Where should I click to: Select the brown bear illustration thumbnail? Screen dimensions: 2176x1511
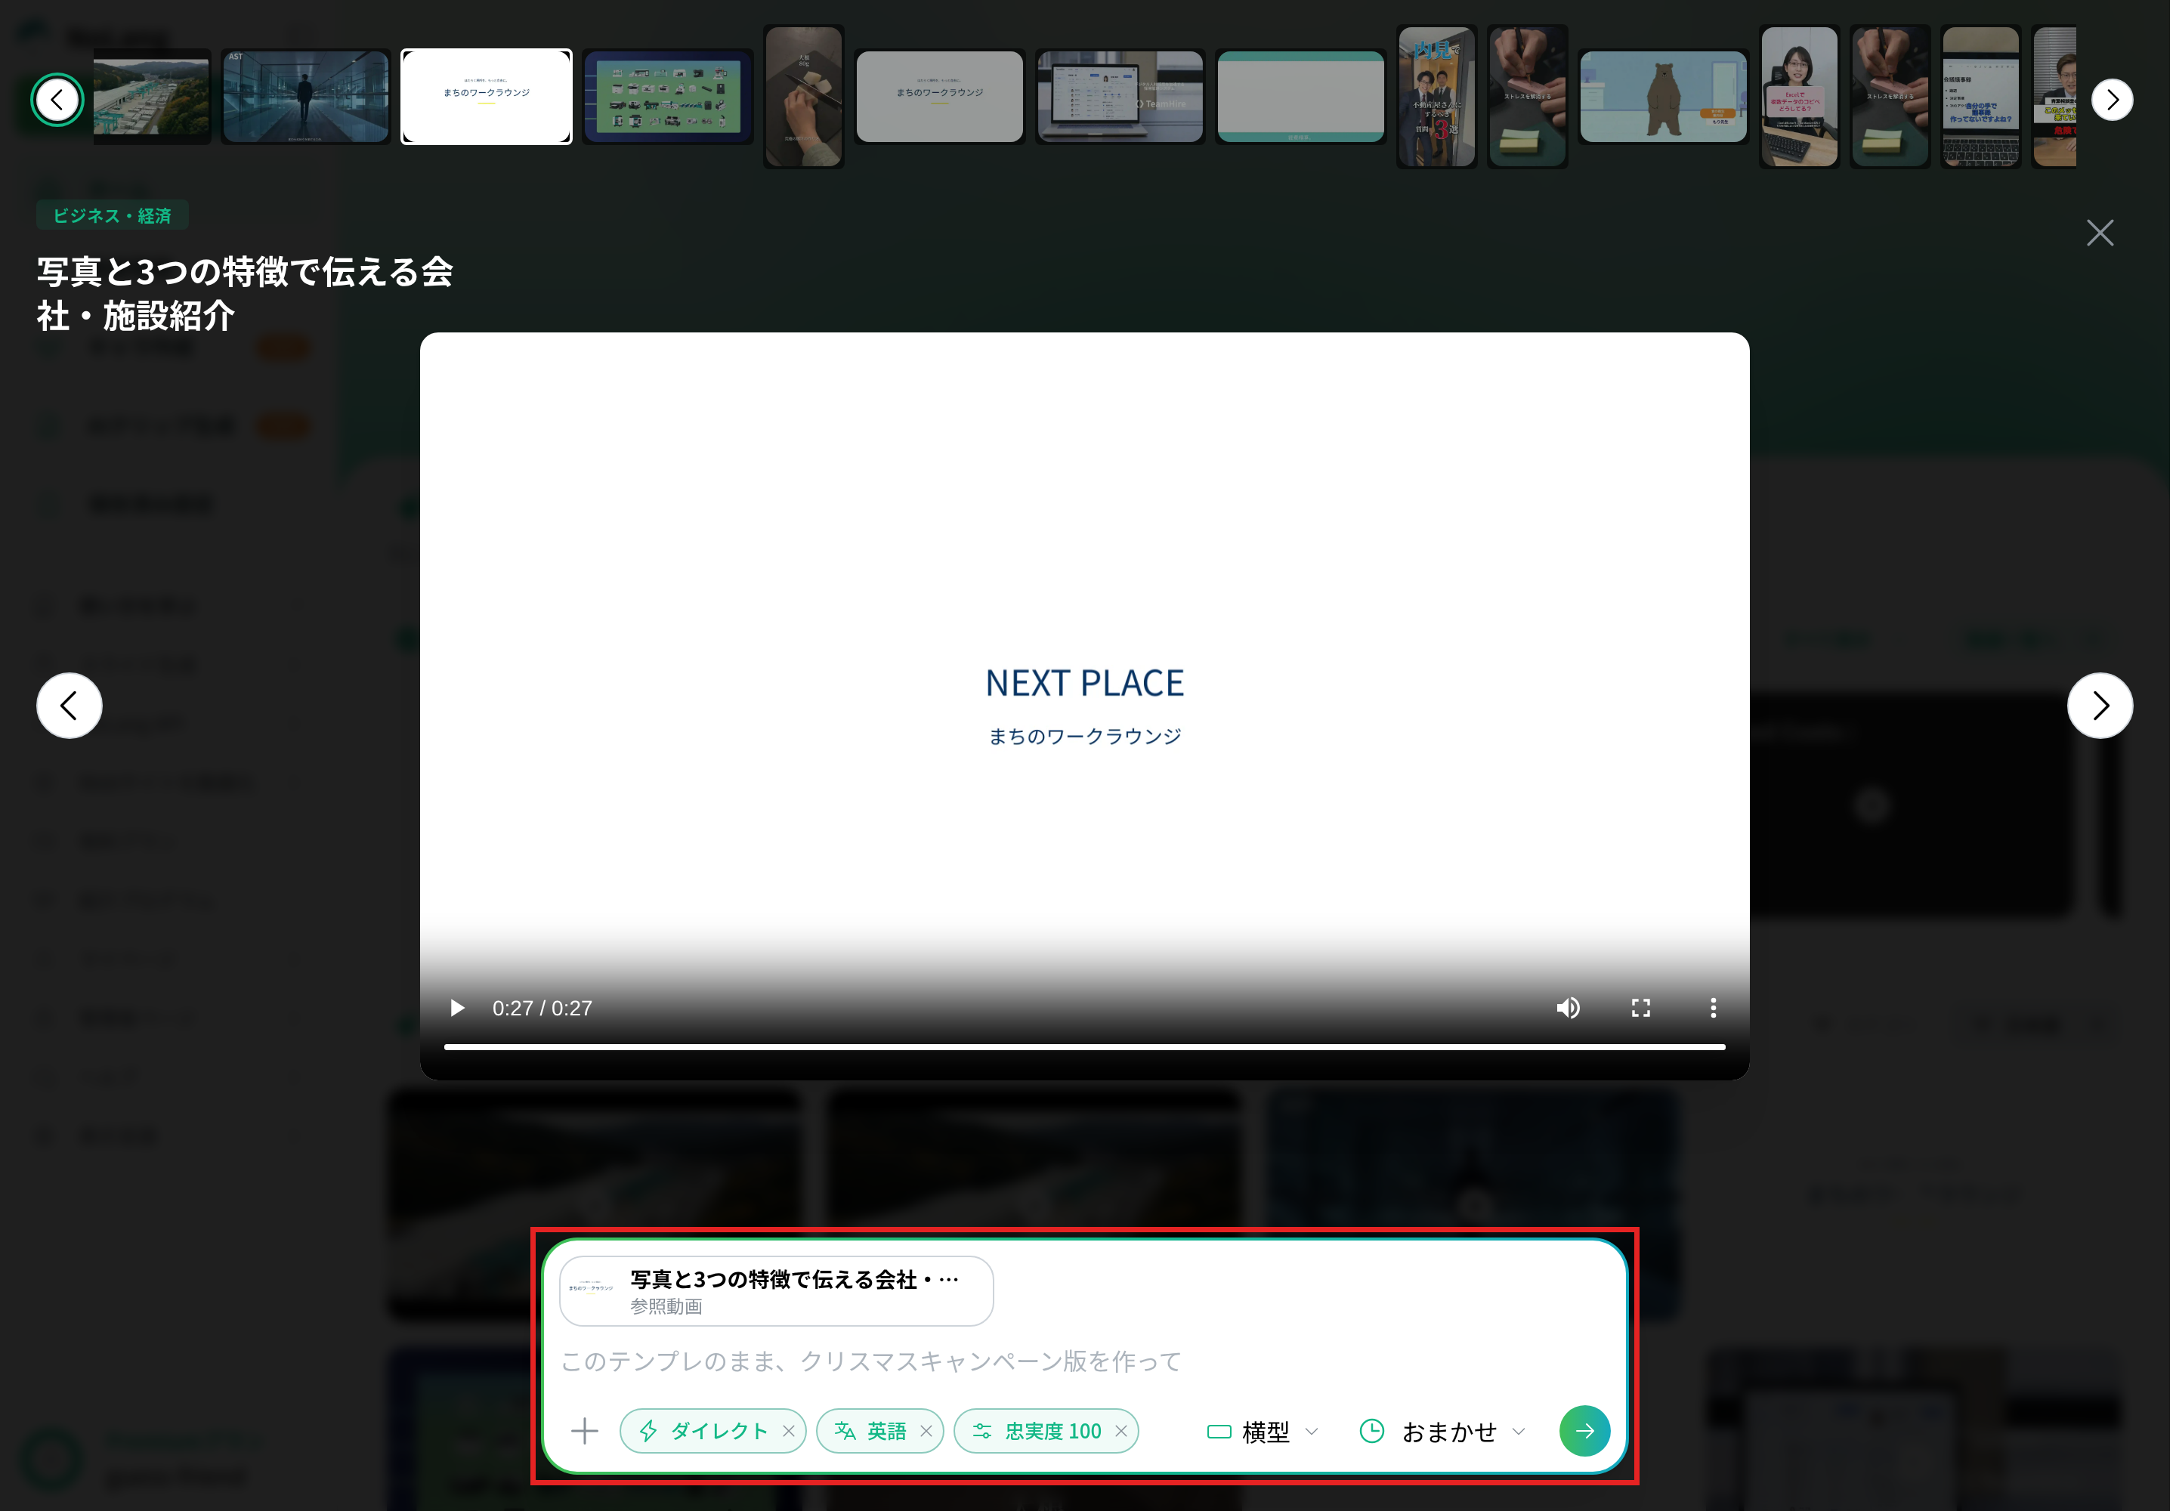(1664, 97)
